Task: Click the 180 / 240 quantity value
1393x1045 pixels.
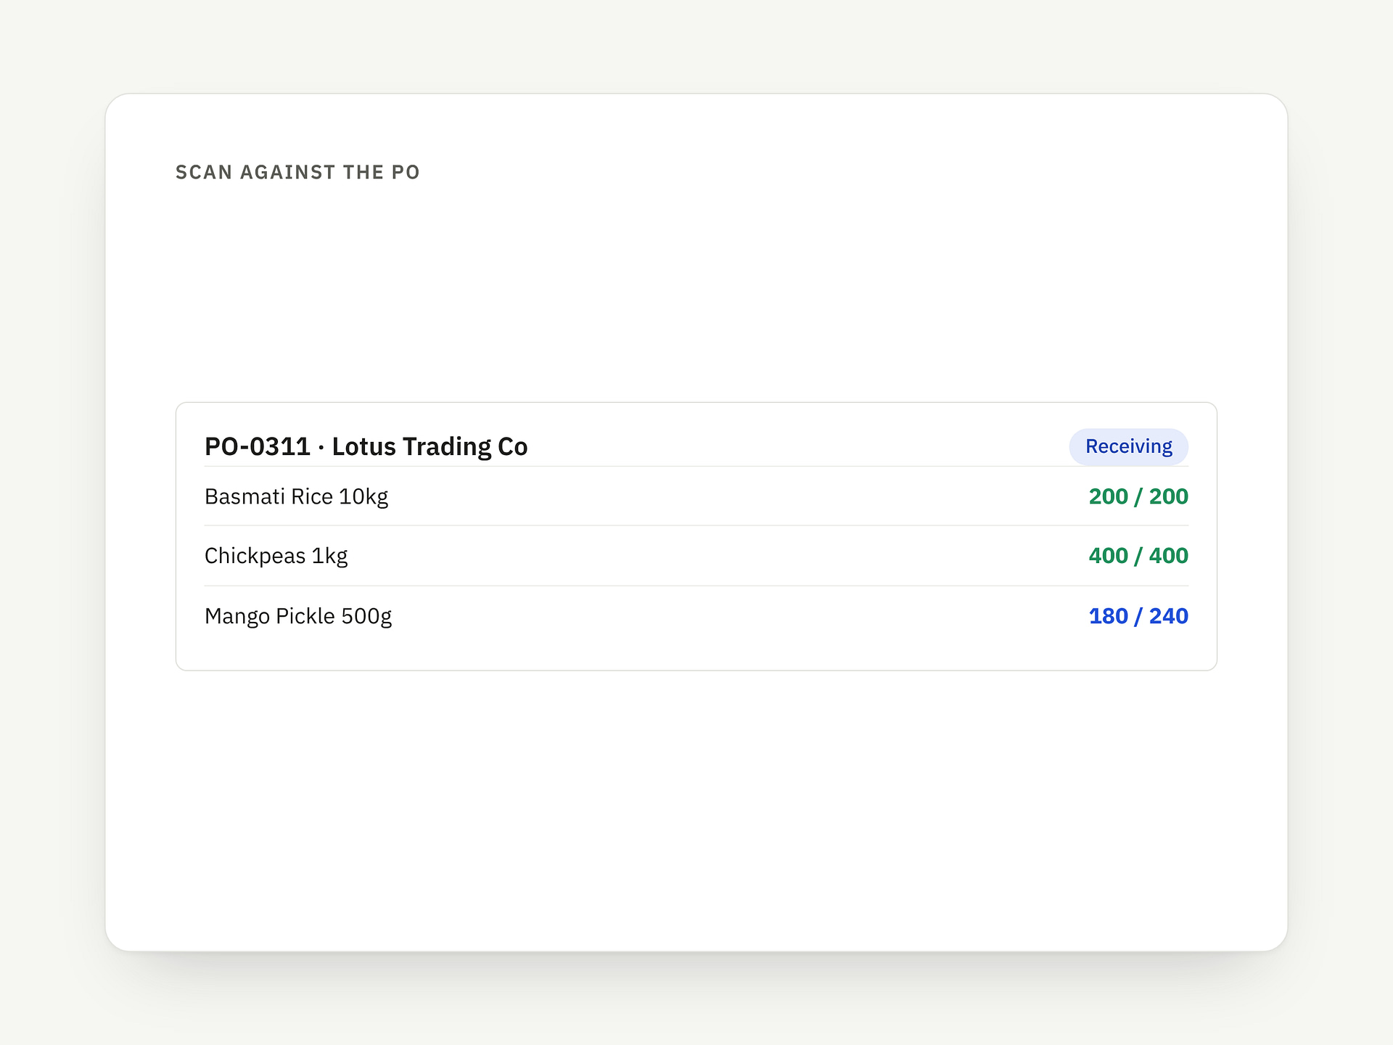Action: 1138,616
